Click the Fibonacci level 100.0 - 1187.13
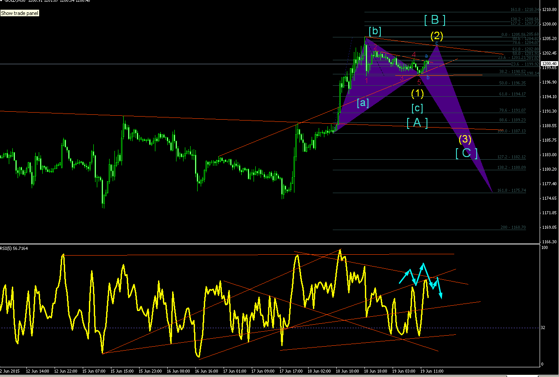Image resolution: width=559 pixels, height=377 pixels. 511,131
